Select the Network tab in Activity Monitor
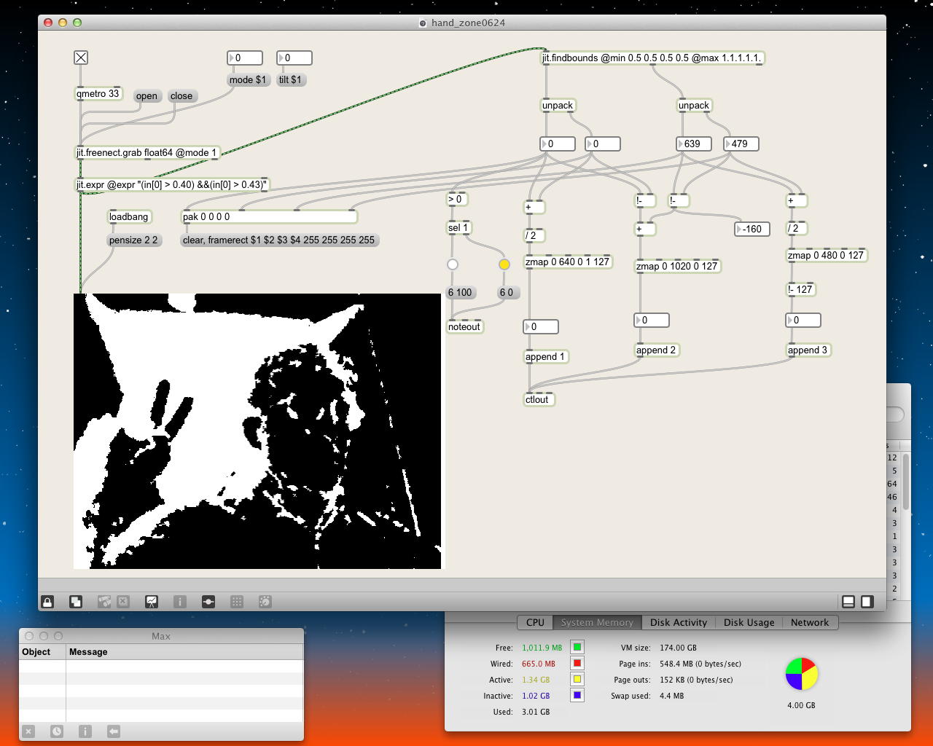Viewport: 933px width, 746px height. coord(809,623)
